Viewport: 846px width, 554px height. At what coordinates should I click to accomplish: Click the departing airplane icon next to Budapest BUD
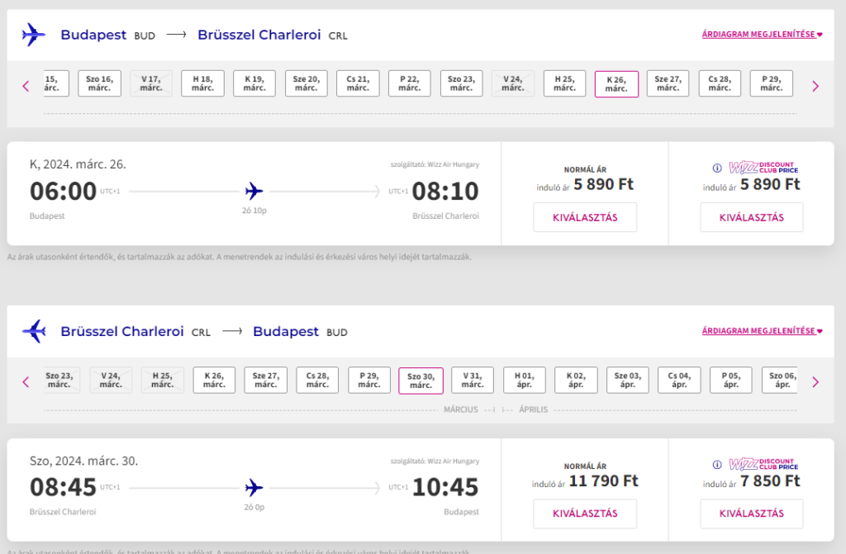point(34,35)
